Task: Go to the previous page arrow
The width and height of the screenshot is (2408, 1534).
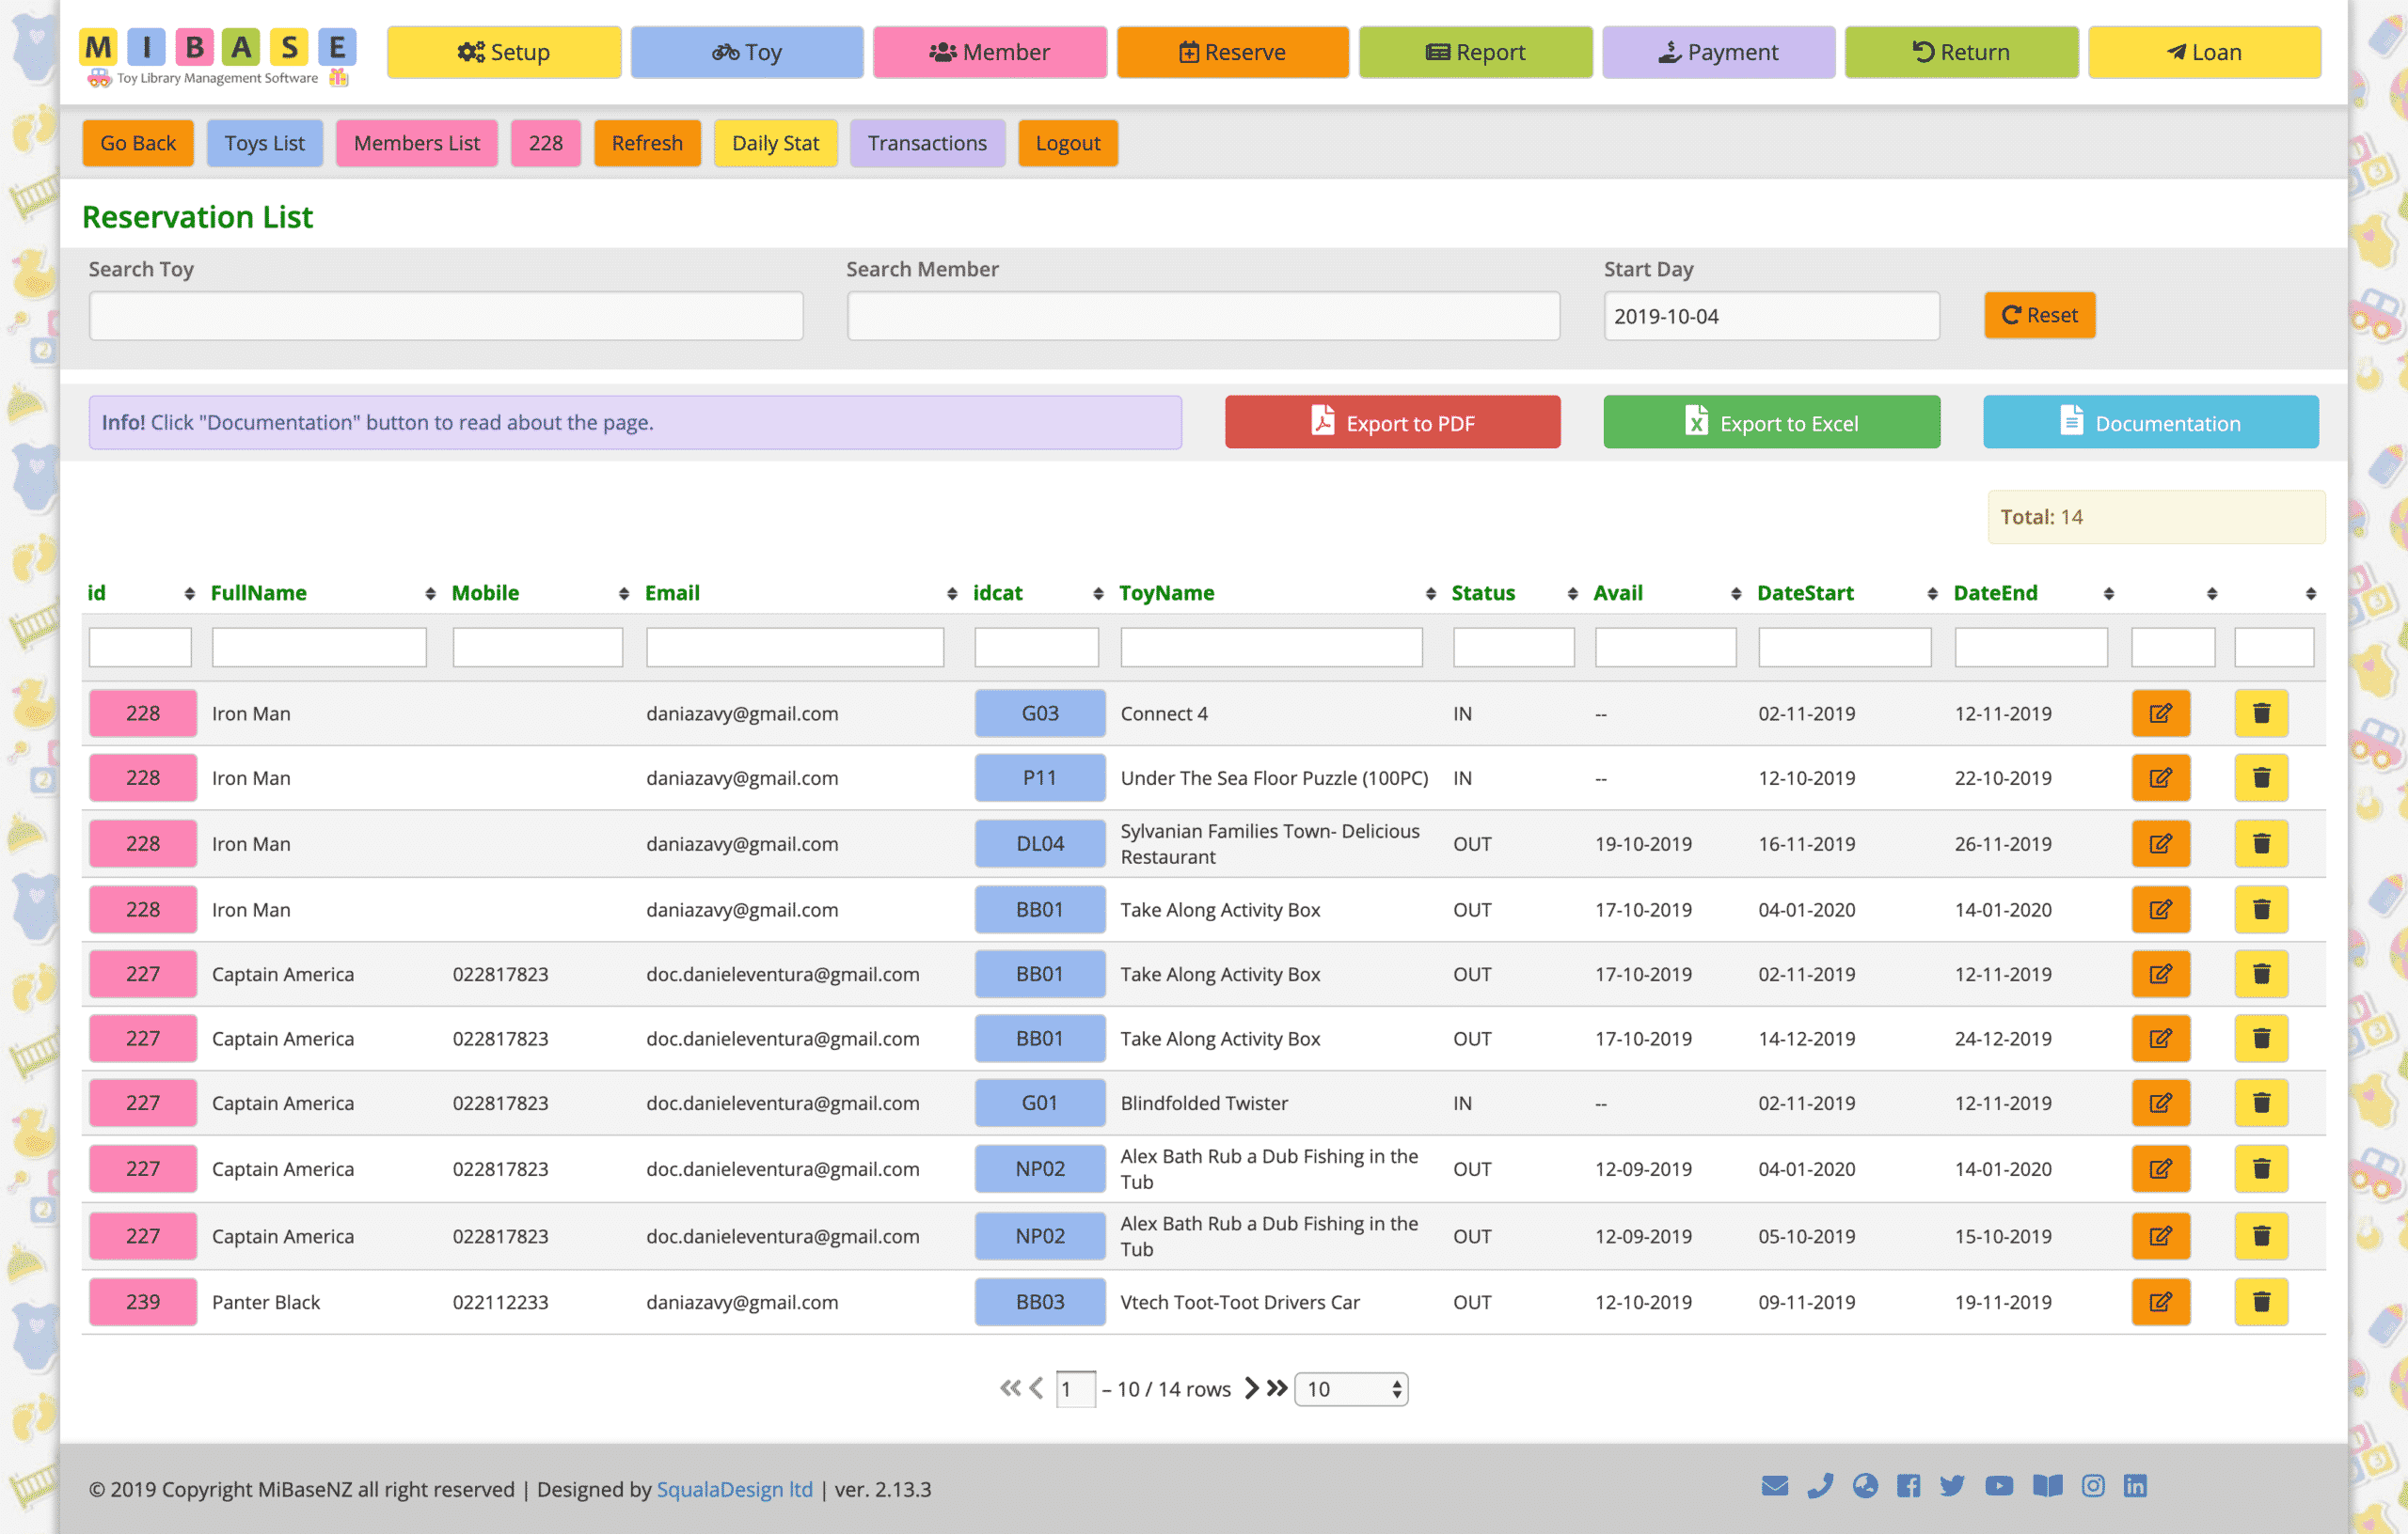Action: pyautogui.click(x=1036, y=1388)
